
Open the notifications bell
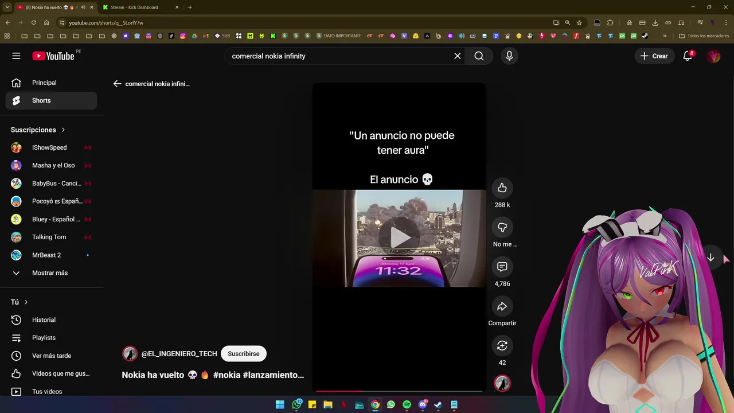tap(688, 56)
